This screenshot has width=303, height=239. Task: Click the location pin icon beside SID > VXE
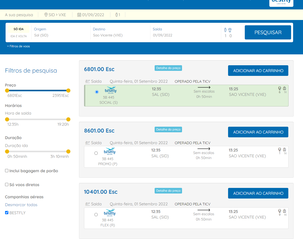click(46, 15)
